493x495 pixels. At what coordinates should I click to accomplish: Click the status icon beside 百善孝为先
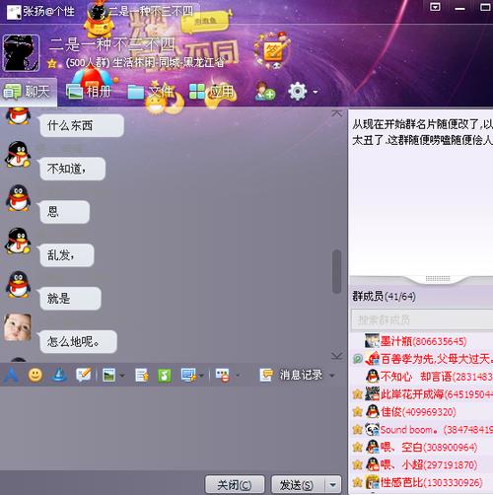357,359
